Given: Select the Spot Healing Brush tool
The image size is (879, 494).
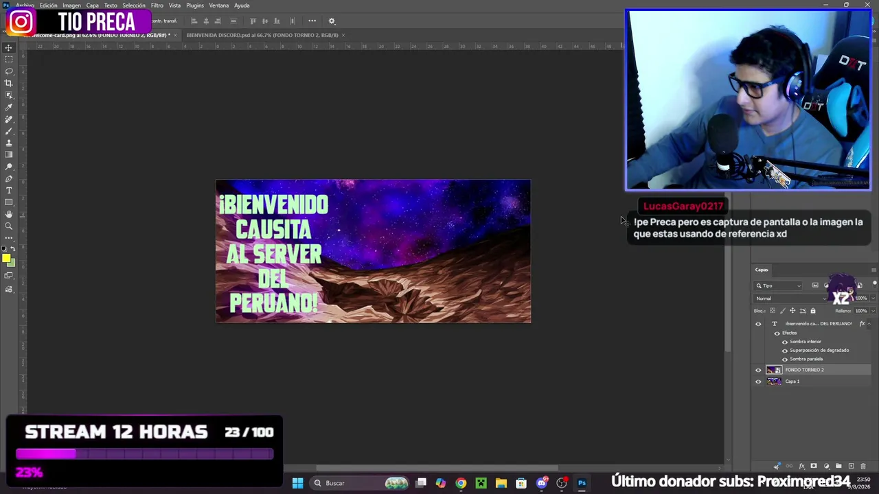Looking at the screenshot, I should [x=9, y=119].
